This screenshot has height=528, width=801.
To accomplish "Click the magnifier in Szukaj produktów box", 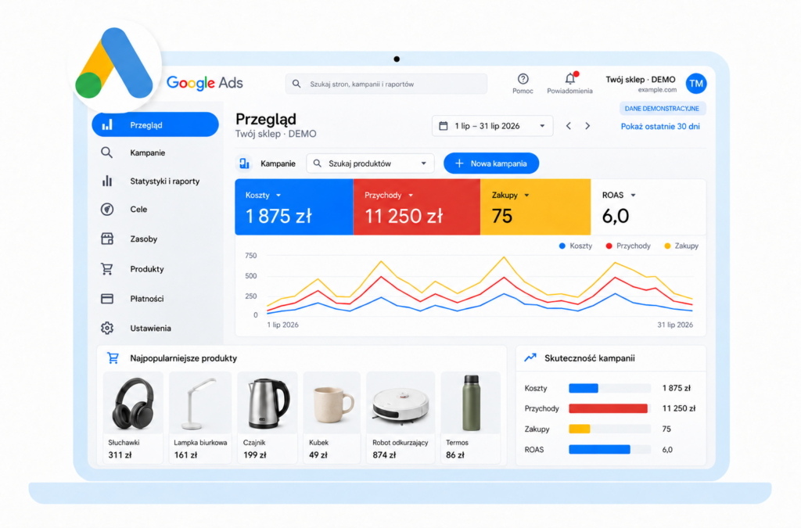I will pyautogui.click(x=318, y=163).
